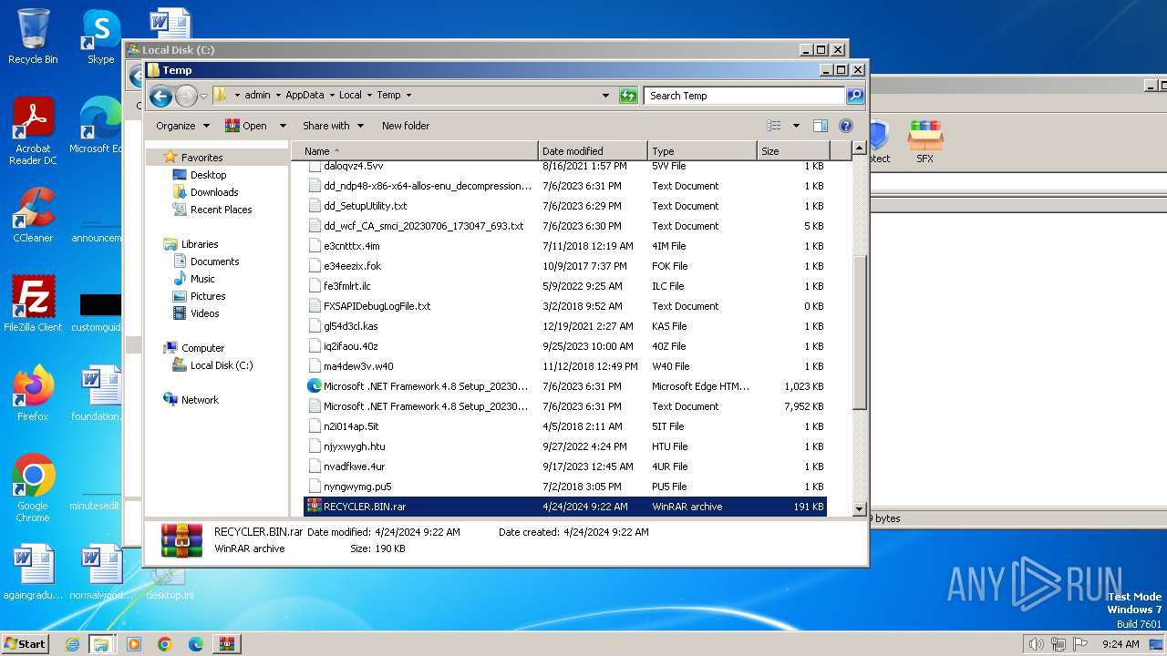Click the Local breadcrumb segment
This screenshot has height=656, width=1167.
pyautogui.click(x=350, y=95)
